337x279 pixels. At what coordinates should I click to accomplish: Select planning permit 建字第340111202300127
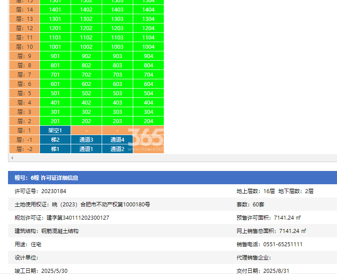tap(78, 218)
